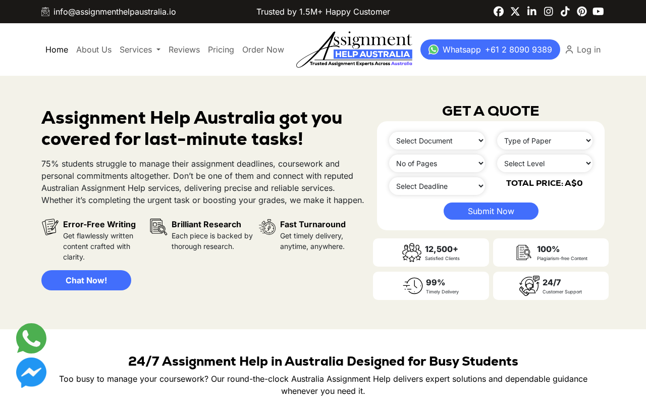Click the 'GET A QUOTE' heading

click(x=491, y=111)
